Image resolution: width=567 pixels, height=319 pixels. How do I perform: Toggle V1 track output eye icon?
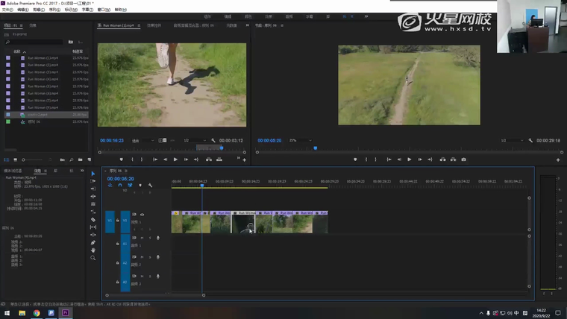(x=142, y=215)
